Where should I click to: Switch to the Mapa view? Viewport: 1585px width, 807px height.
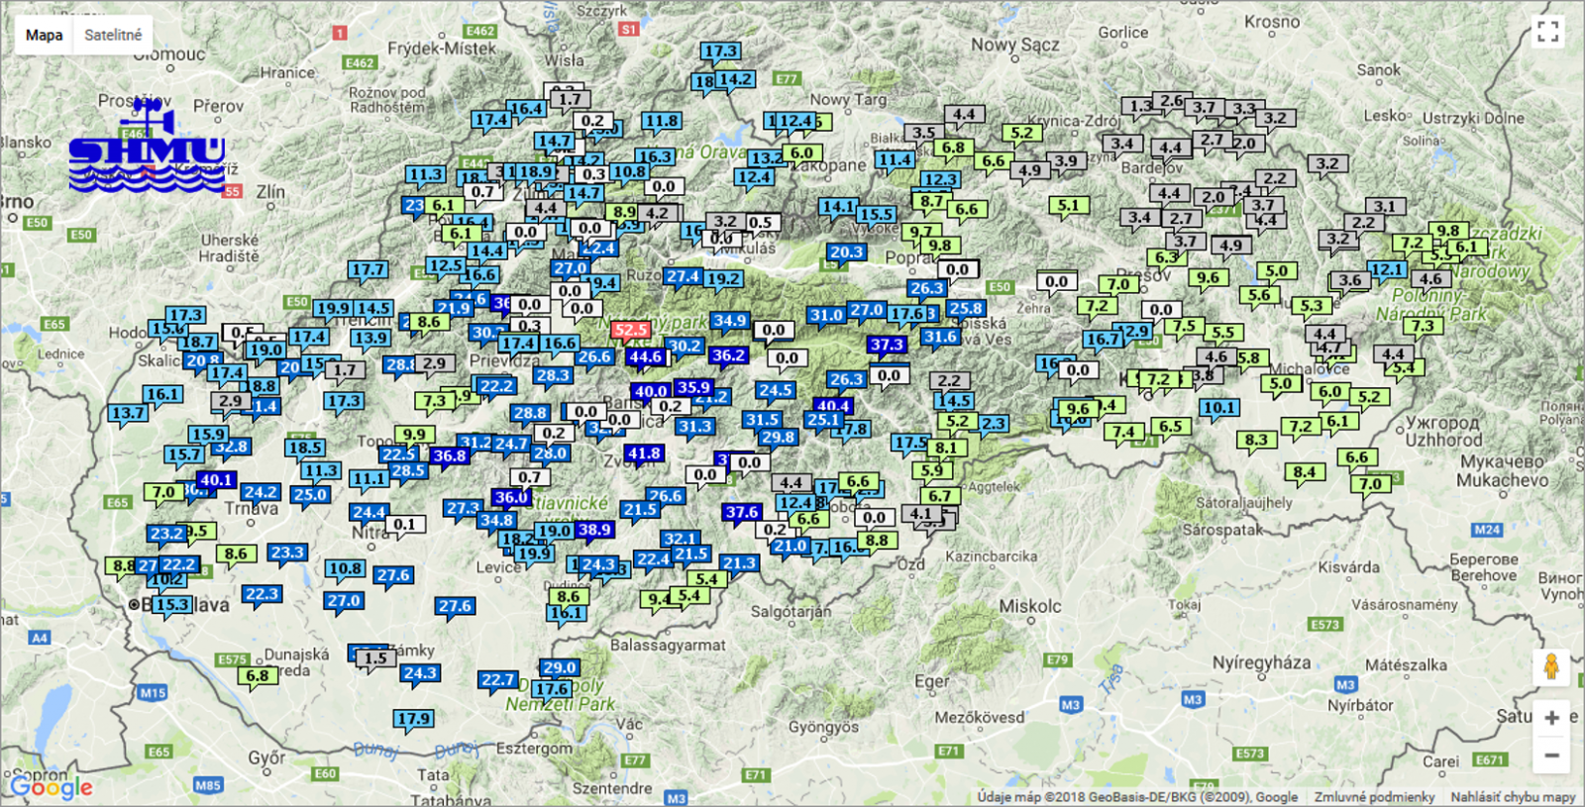coord(44,35)
